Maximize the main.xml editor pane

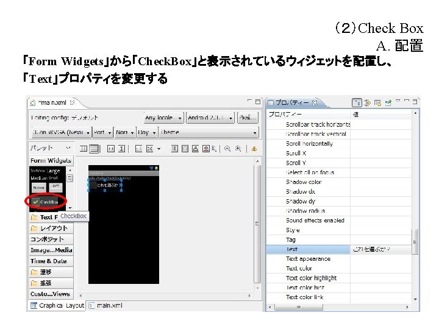click(258, 102)
